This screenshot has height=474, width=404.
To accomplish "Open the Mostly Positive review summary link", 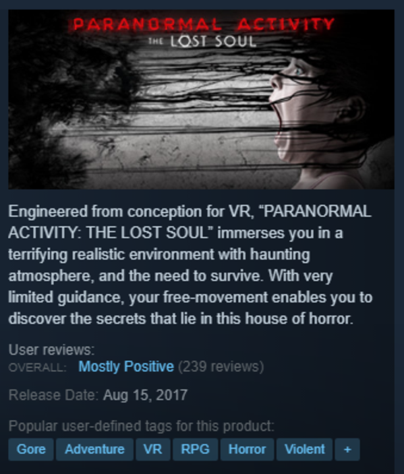I will click(x=126, y=367).
